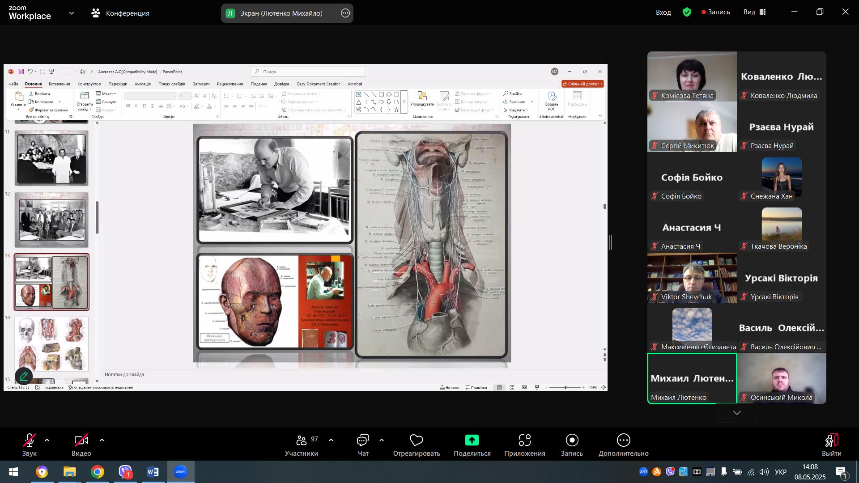Screen dimensions: 859x483
Task: Click the PowerPoint Пошук search field
Action: pyautogui.click(x=308, y=72)
